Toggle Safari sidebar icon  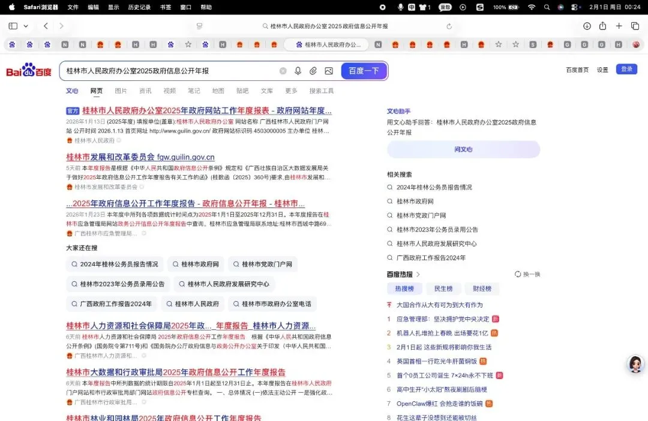click(x=13, y=26)
